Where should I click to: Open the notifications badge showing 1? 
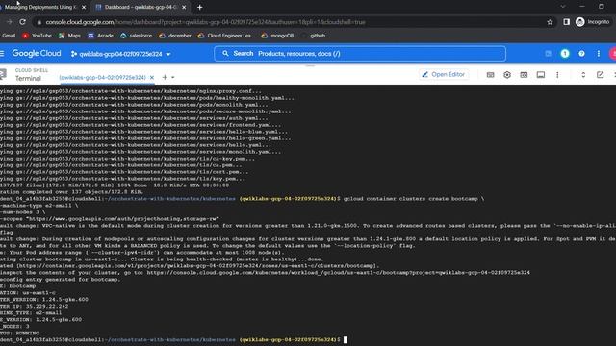565,54
